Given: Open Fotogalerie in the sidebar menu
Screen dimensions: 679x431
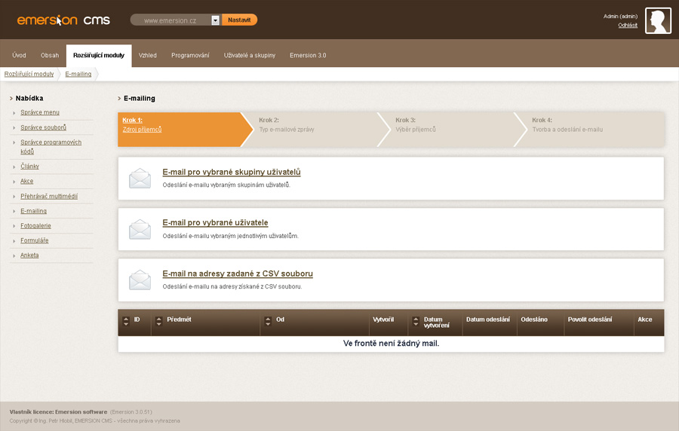Looking at the screenshot, I should click(35, 225).
